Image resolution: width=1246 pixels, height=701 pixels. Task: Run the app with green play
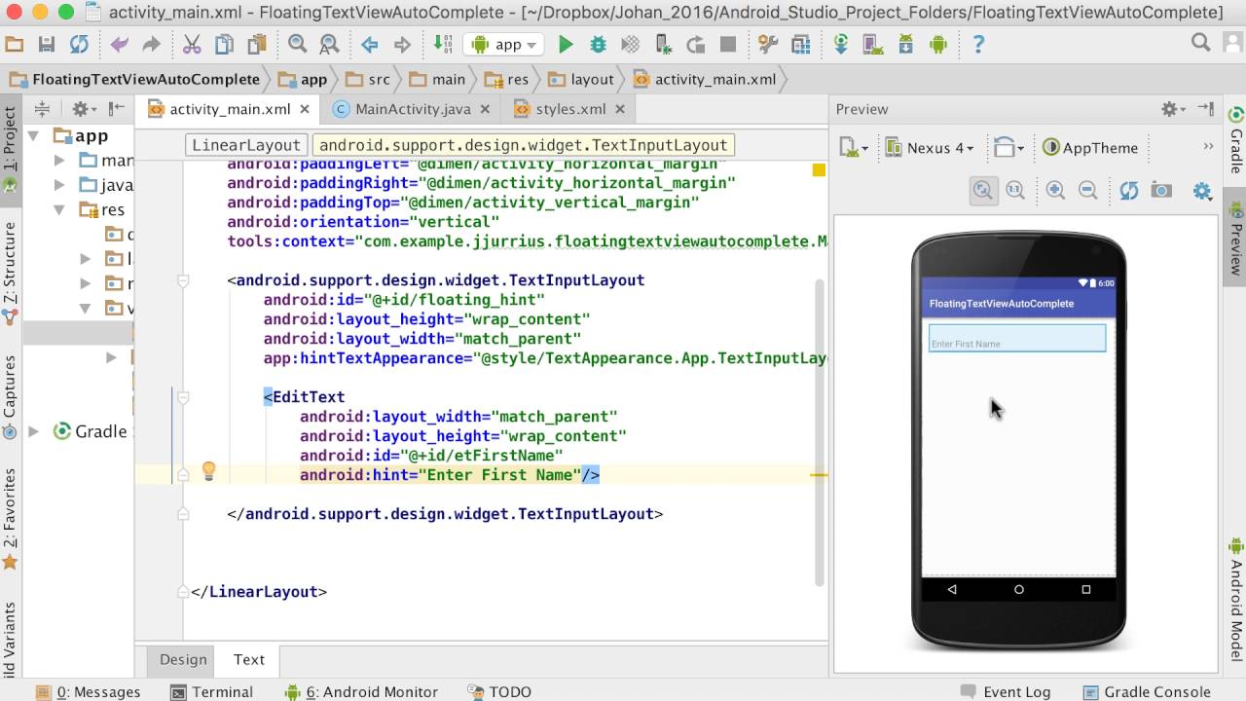click(566, 45)
